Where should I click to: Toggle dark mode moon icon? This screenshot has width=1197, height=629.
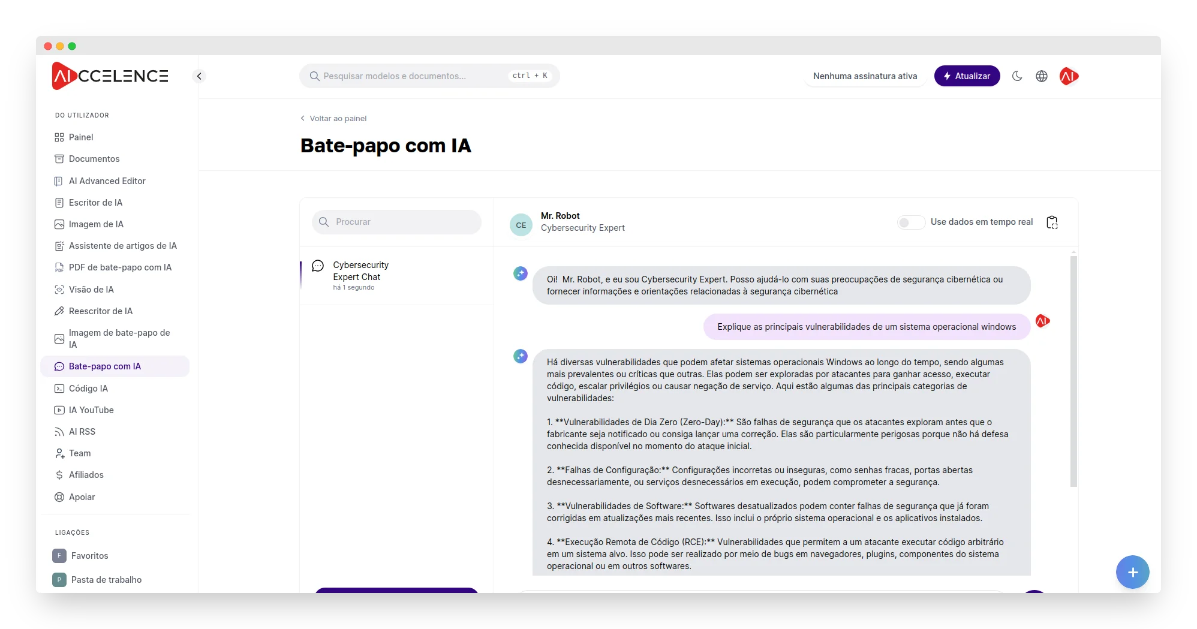[x=1017, y=76]
